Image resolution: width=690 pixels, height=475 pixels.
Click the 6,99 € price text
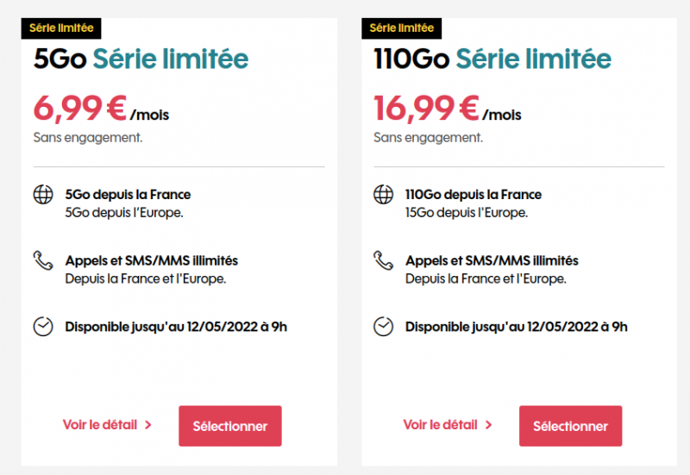pos(78,109)
